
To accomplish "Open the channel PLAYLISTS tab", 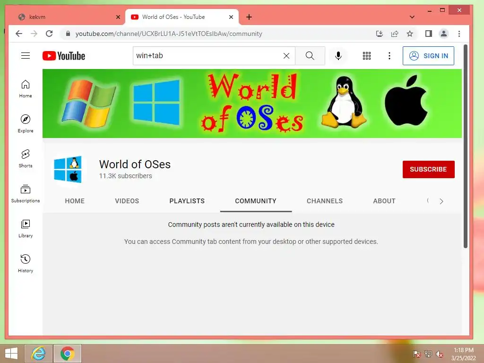I will point(187,201).
